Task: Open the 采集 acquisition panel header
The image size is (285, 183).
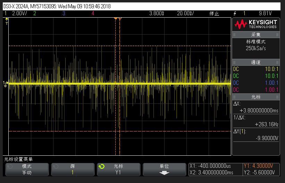Action: point(256,35)
